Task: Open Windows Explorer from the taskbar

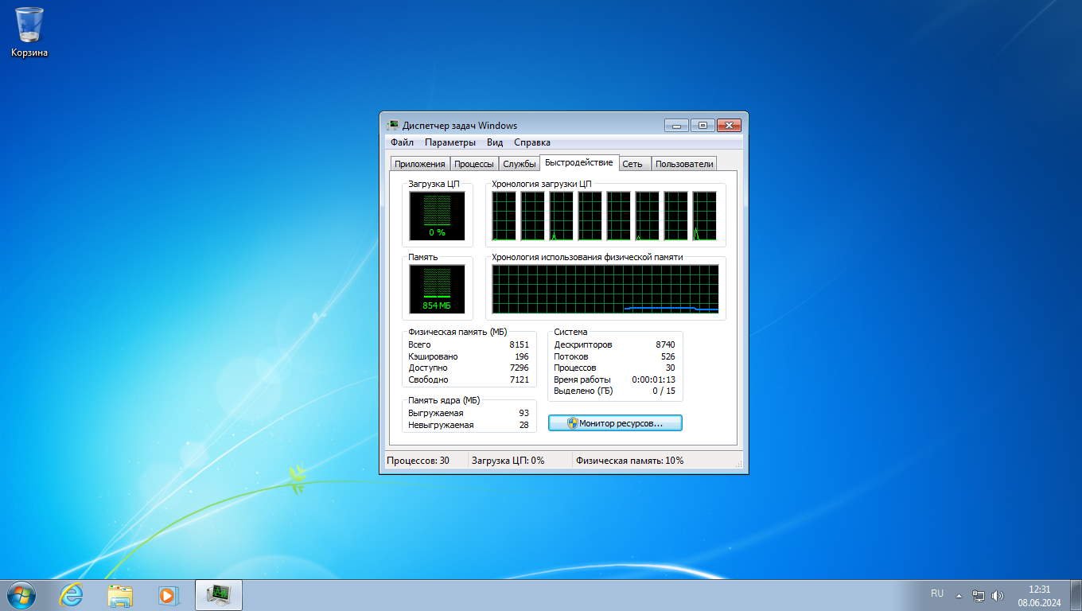Action: (x=120, y=594)
